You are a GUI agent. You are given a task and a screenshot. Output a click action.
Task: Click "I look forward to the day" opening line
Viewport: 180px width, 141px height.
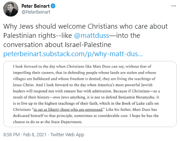(82, 66)
